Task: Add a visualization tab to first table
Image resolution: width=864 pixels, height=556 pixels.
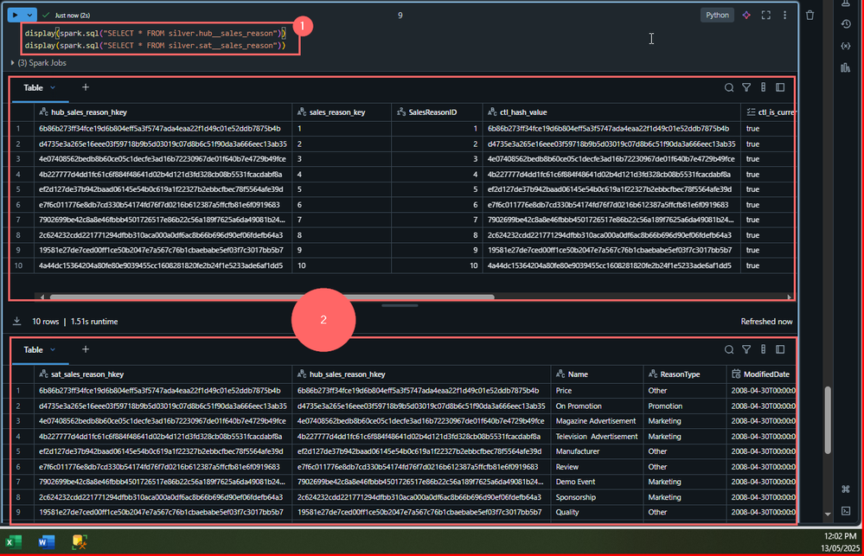Action: click(x=85, y=87)
